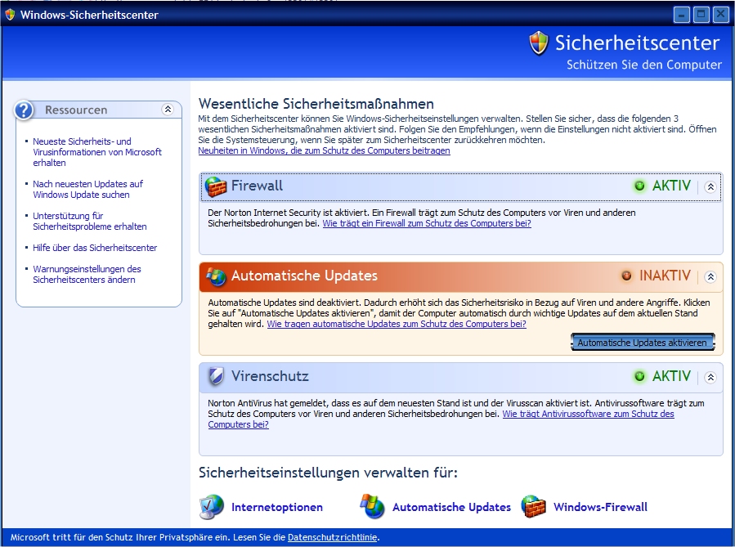This screenshot has width=735, height=547.
Task: Open 'Neuheiten in Windows' link
Action: pyautogui.click(x=324, y=151)
